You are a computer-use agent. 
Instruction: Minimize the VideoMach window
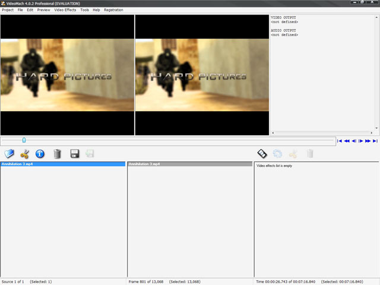pos(355,2)
